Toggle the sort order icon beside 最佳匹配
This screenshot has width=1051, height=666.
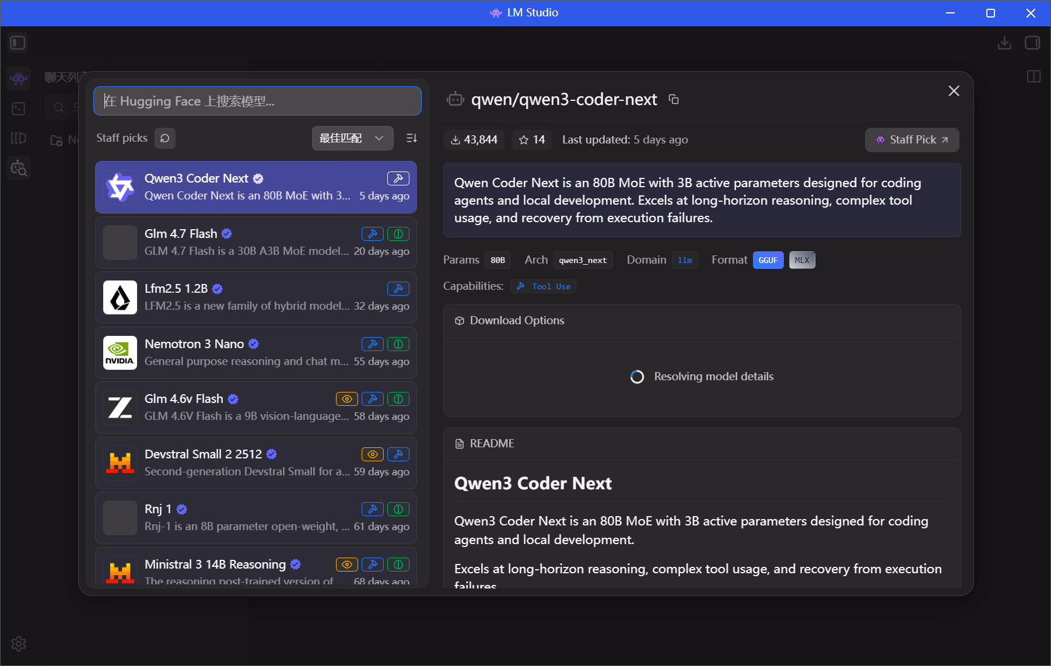412,138
